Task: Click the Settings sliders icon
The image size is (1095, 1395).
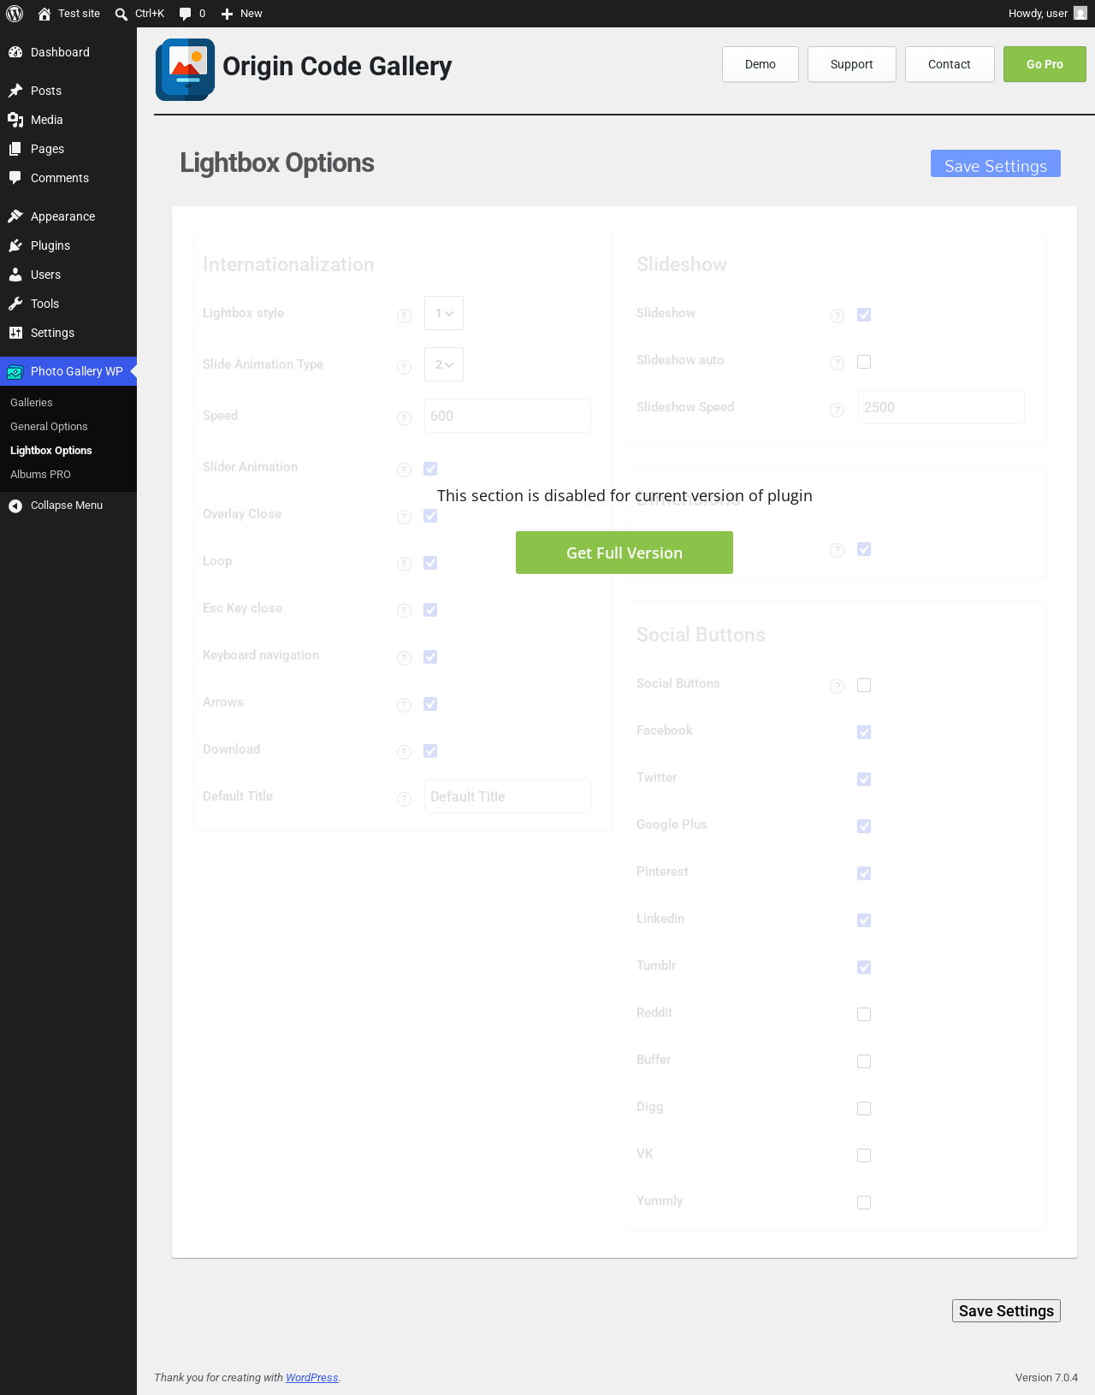Action: point(15,333)
